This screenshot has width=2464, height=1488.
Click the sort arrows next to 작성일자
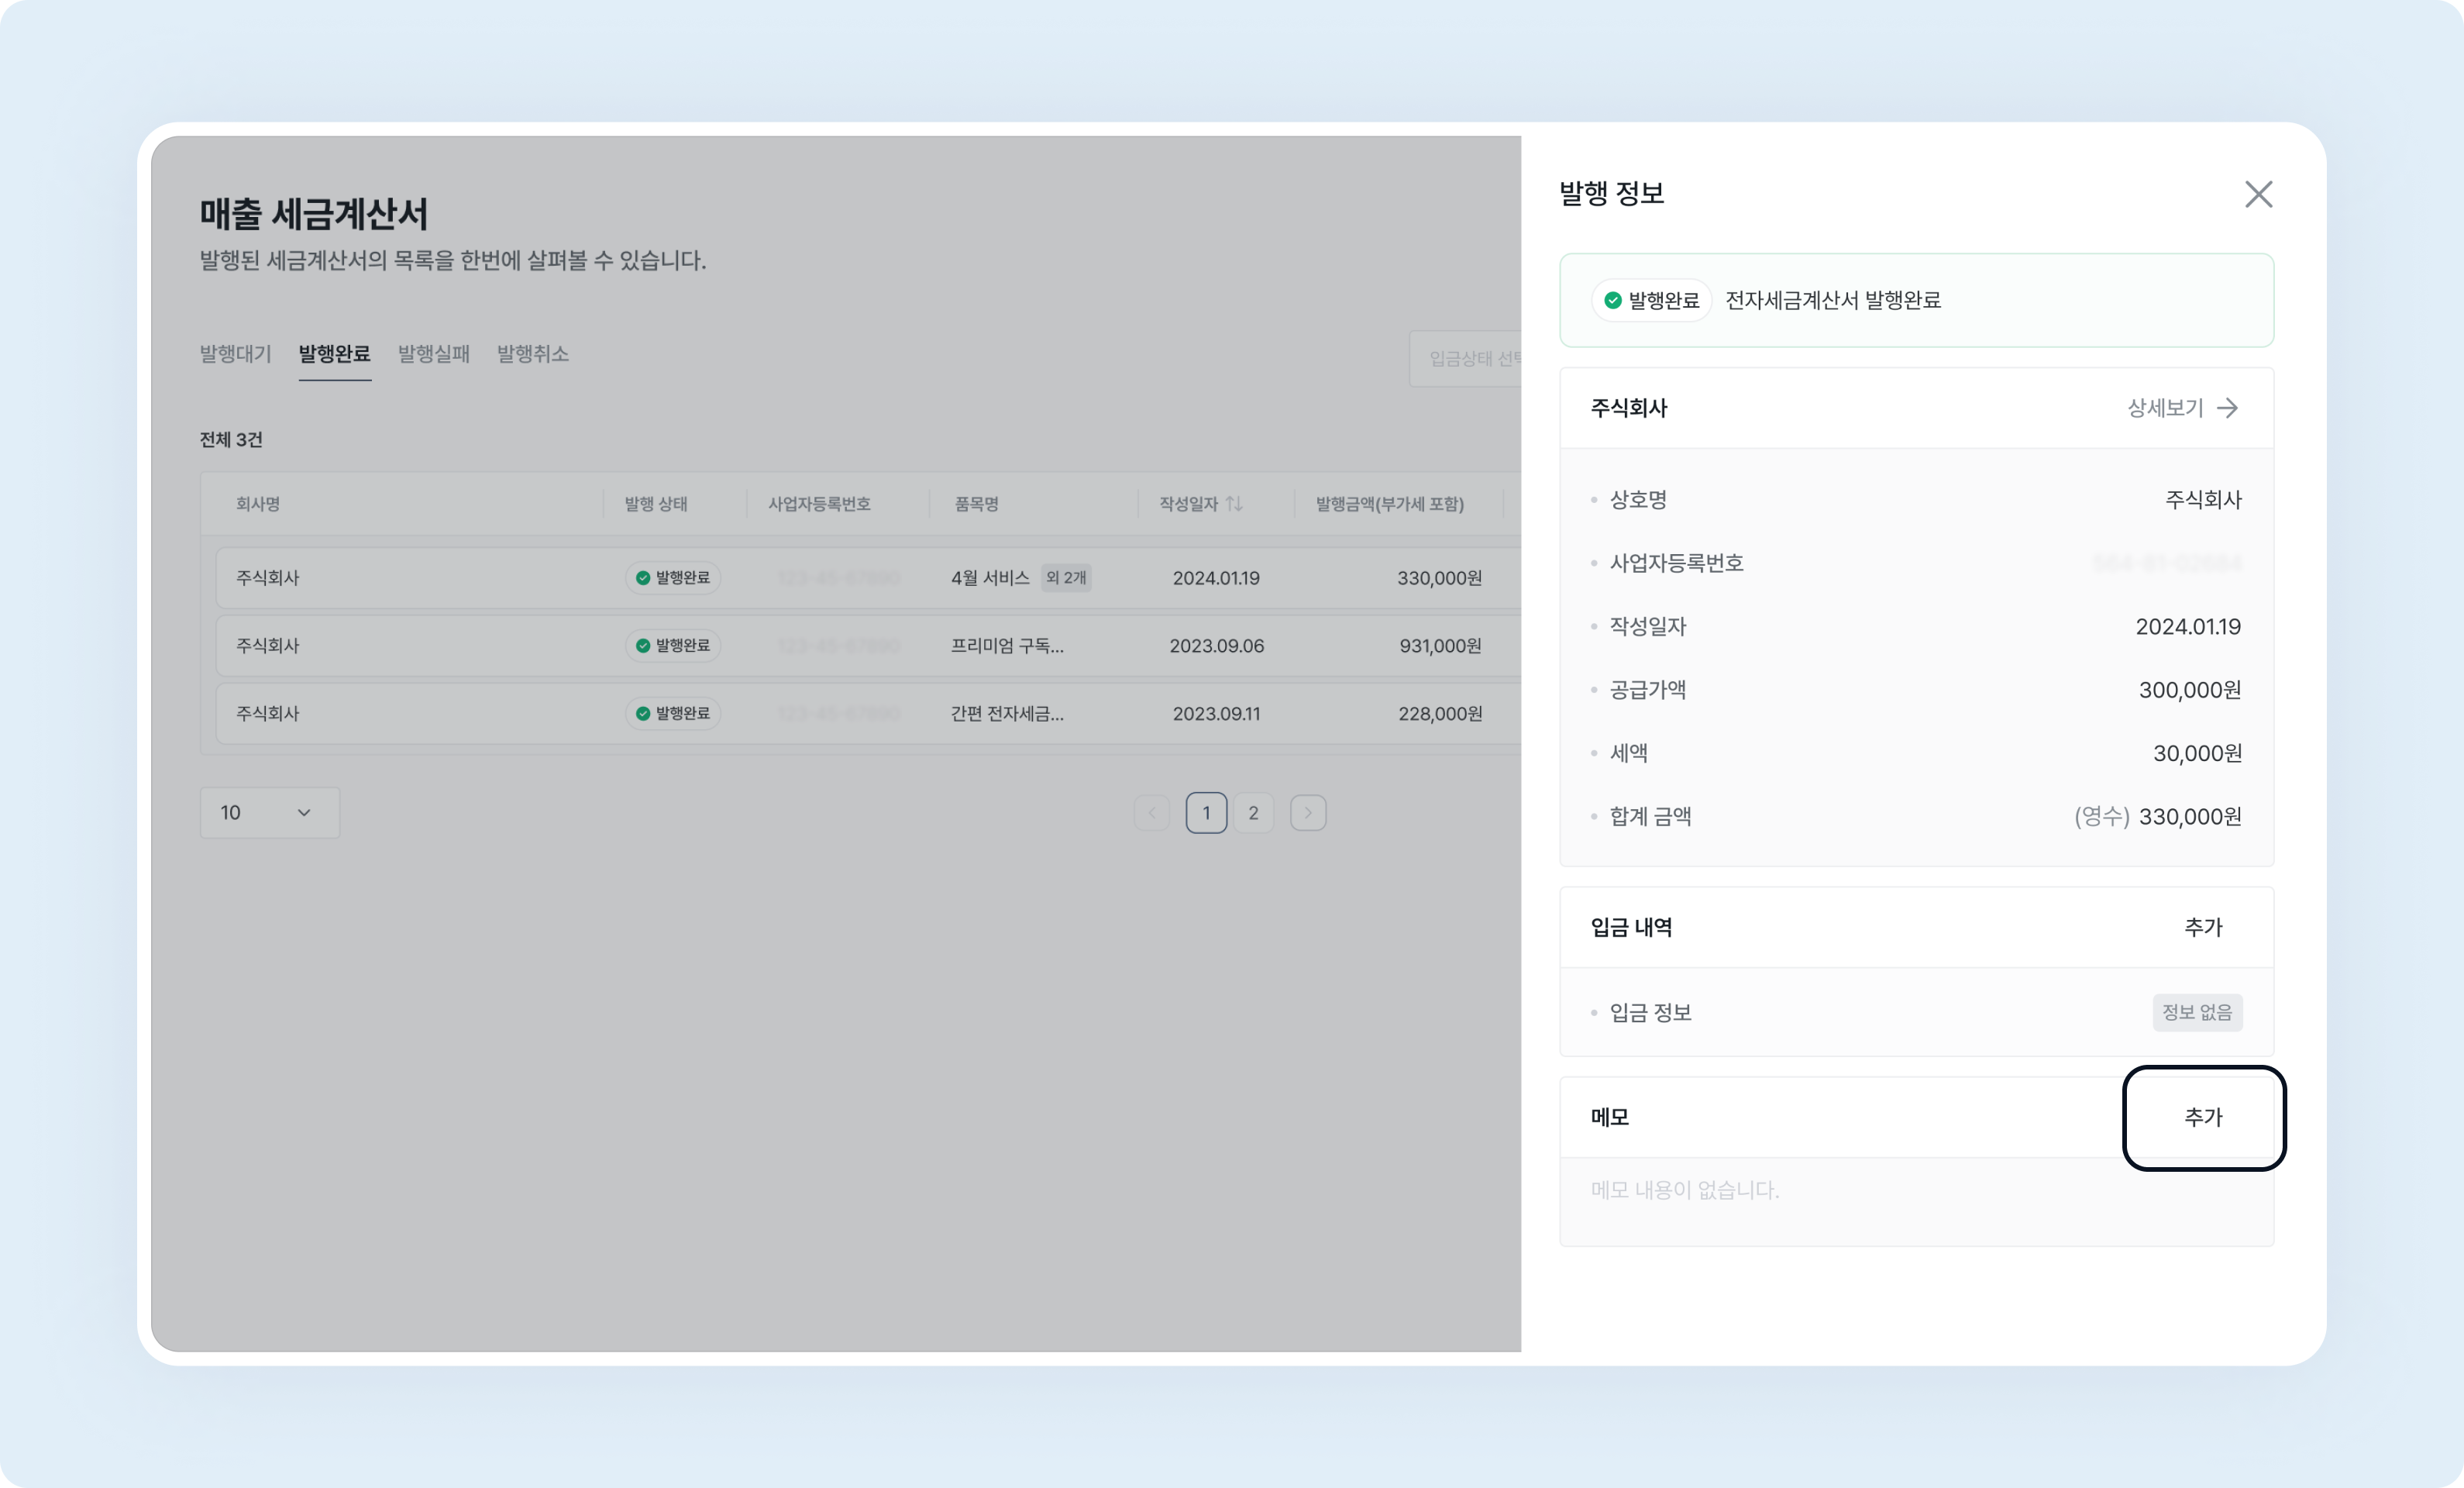(x=1234, y=504)
